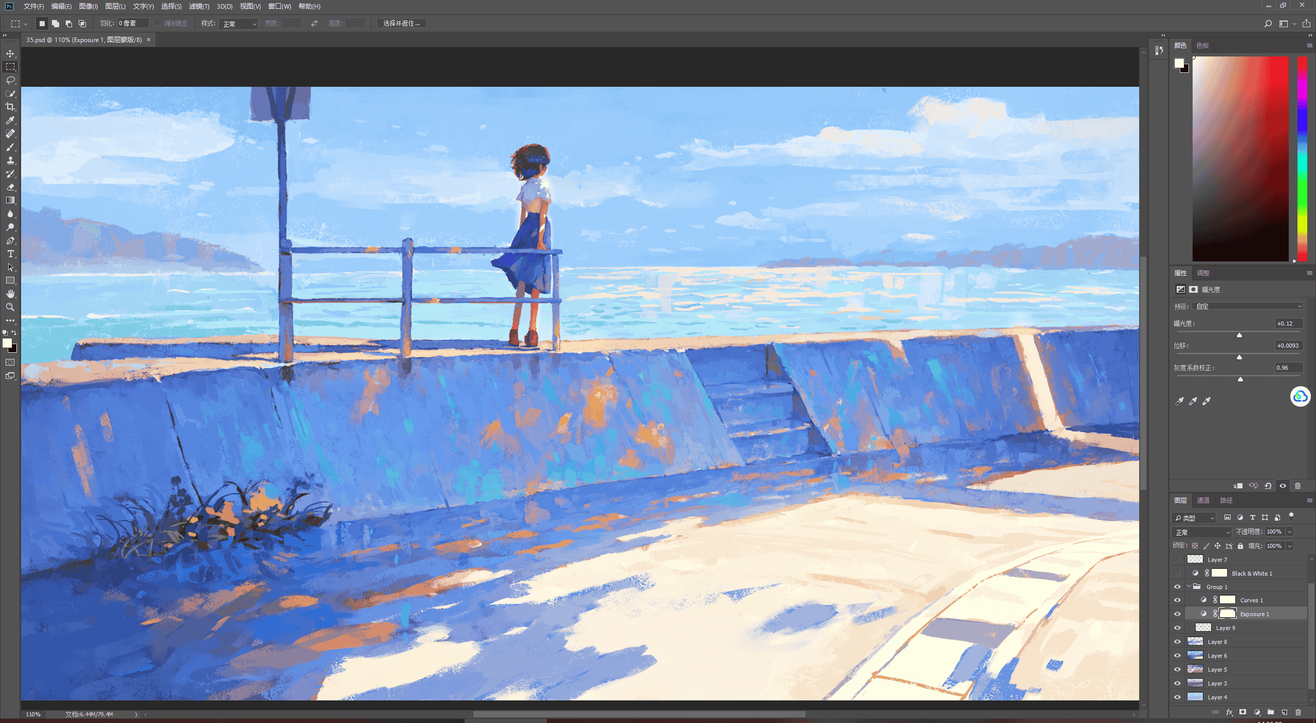The image size is (1316, 723).
Task: Select the Eraser tool
Action: click(10, 187)
